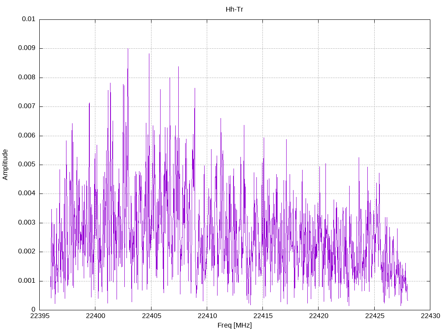The height and width of the screenshot is (331, 442).
Task: Click the 0.01 y-axis tick label
Action: [x=28, y=19]
